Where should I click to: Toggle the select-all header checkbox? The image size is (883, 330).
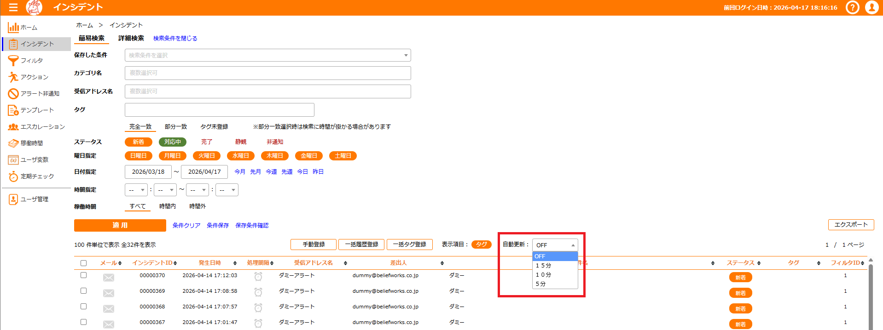pyautogui.click(x=83, y=263)
